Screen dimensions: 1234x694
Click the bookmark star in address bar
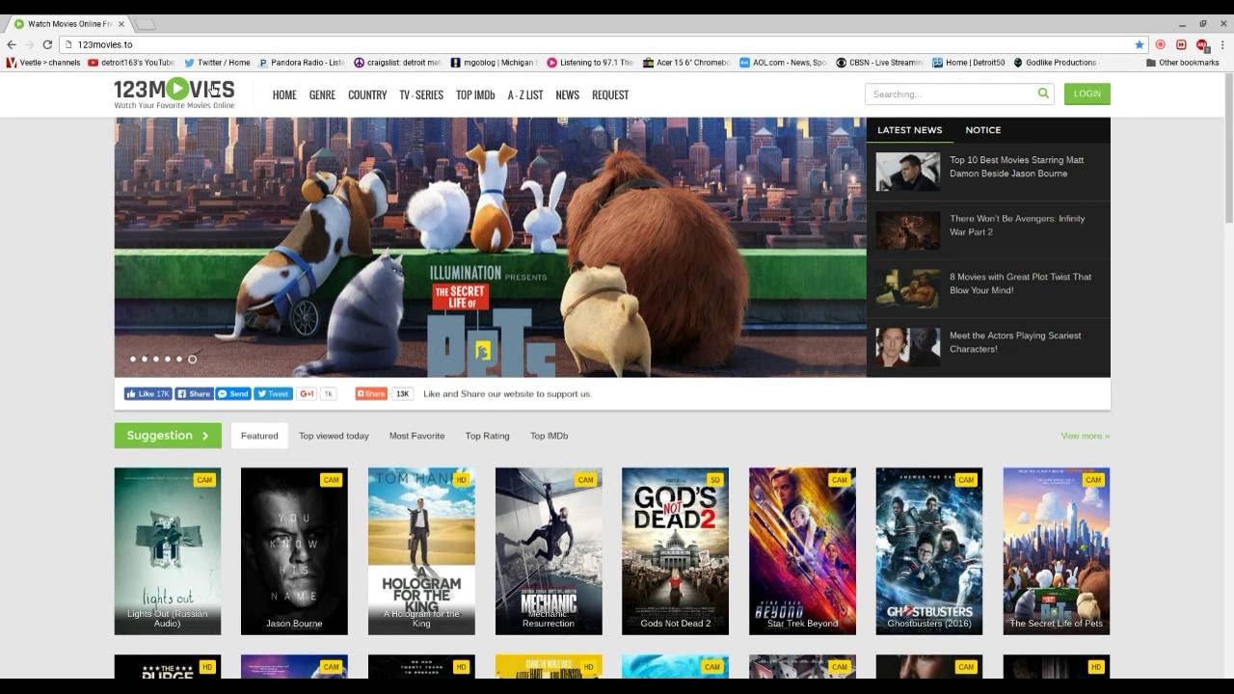coord(1139,44)
